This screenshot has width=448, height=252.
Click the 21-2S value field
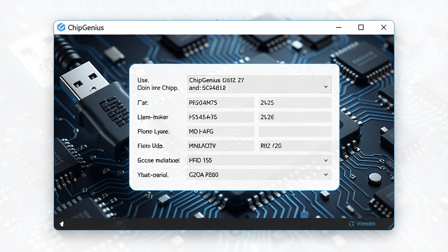pyautogui.click(x=295, y=102)
